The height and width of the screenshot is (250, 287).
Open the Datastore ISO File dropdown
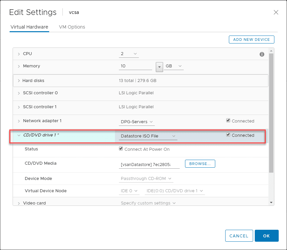pos(148,136)
